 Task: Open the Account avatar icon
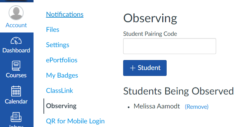pos(16,13)
